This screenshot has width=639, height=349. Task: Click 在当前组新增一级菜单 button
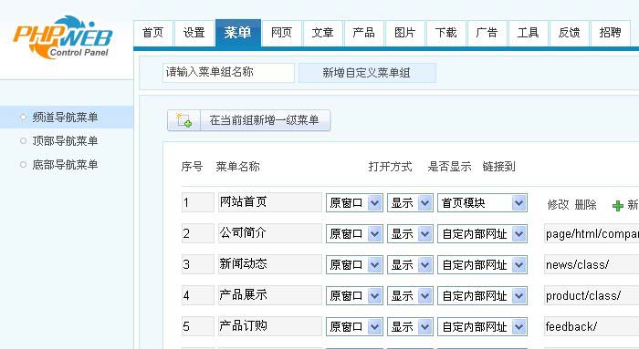(x=248, y=120)
